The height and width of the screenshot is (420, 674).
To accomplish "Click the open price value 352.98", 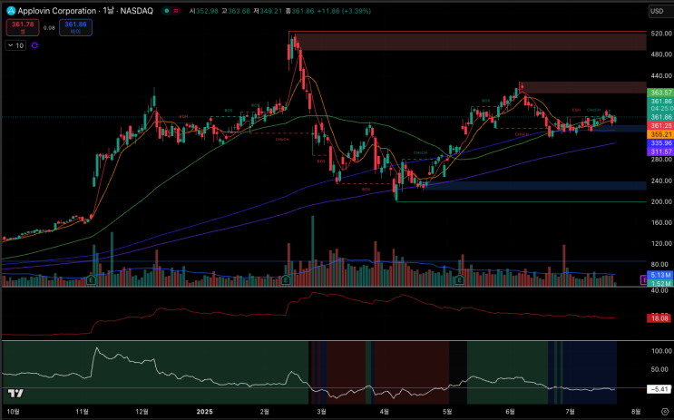I will [207, 11].
